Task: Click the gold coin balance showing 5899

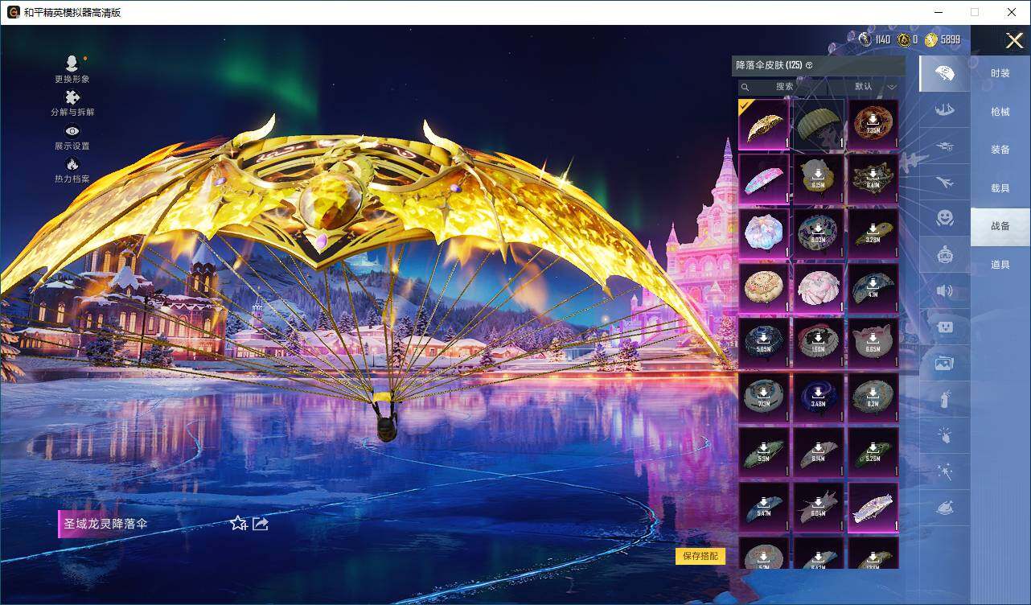Action: pos(942,39)
